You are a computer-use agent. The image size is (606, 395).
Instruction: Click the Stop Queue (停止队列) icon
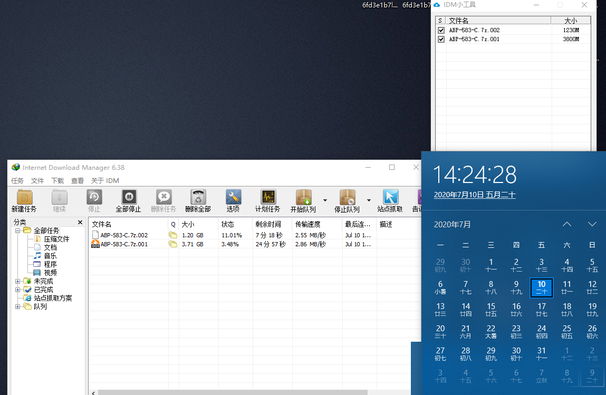348,197
